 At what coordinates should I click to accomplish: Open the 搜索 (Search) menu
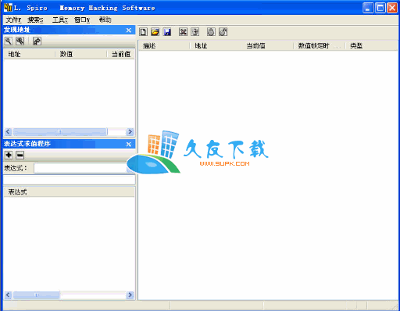[35, 20]
